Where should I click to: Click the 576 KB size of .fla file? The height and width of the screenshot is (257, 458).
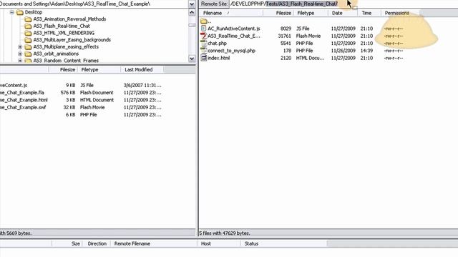(x=68, y=93)
